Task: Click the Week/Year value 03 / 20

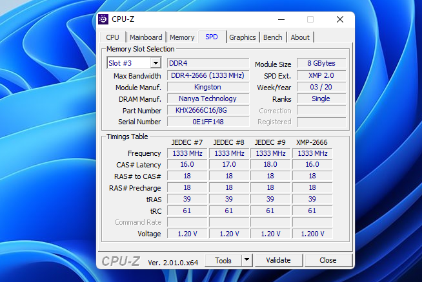Action: point(321,87)
